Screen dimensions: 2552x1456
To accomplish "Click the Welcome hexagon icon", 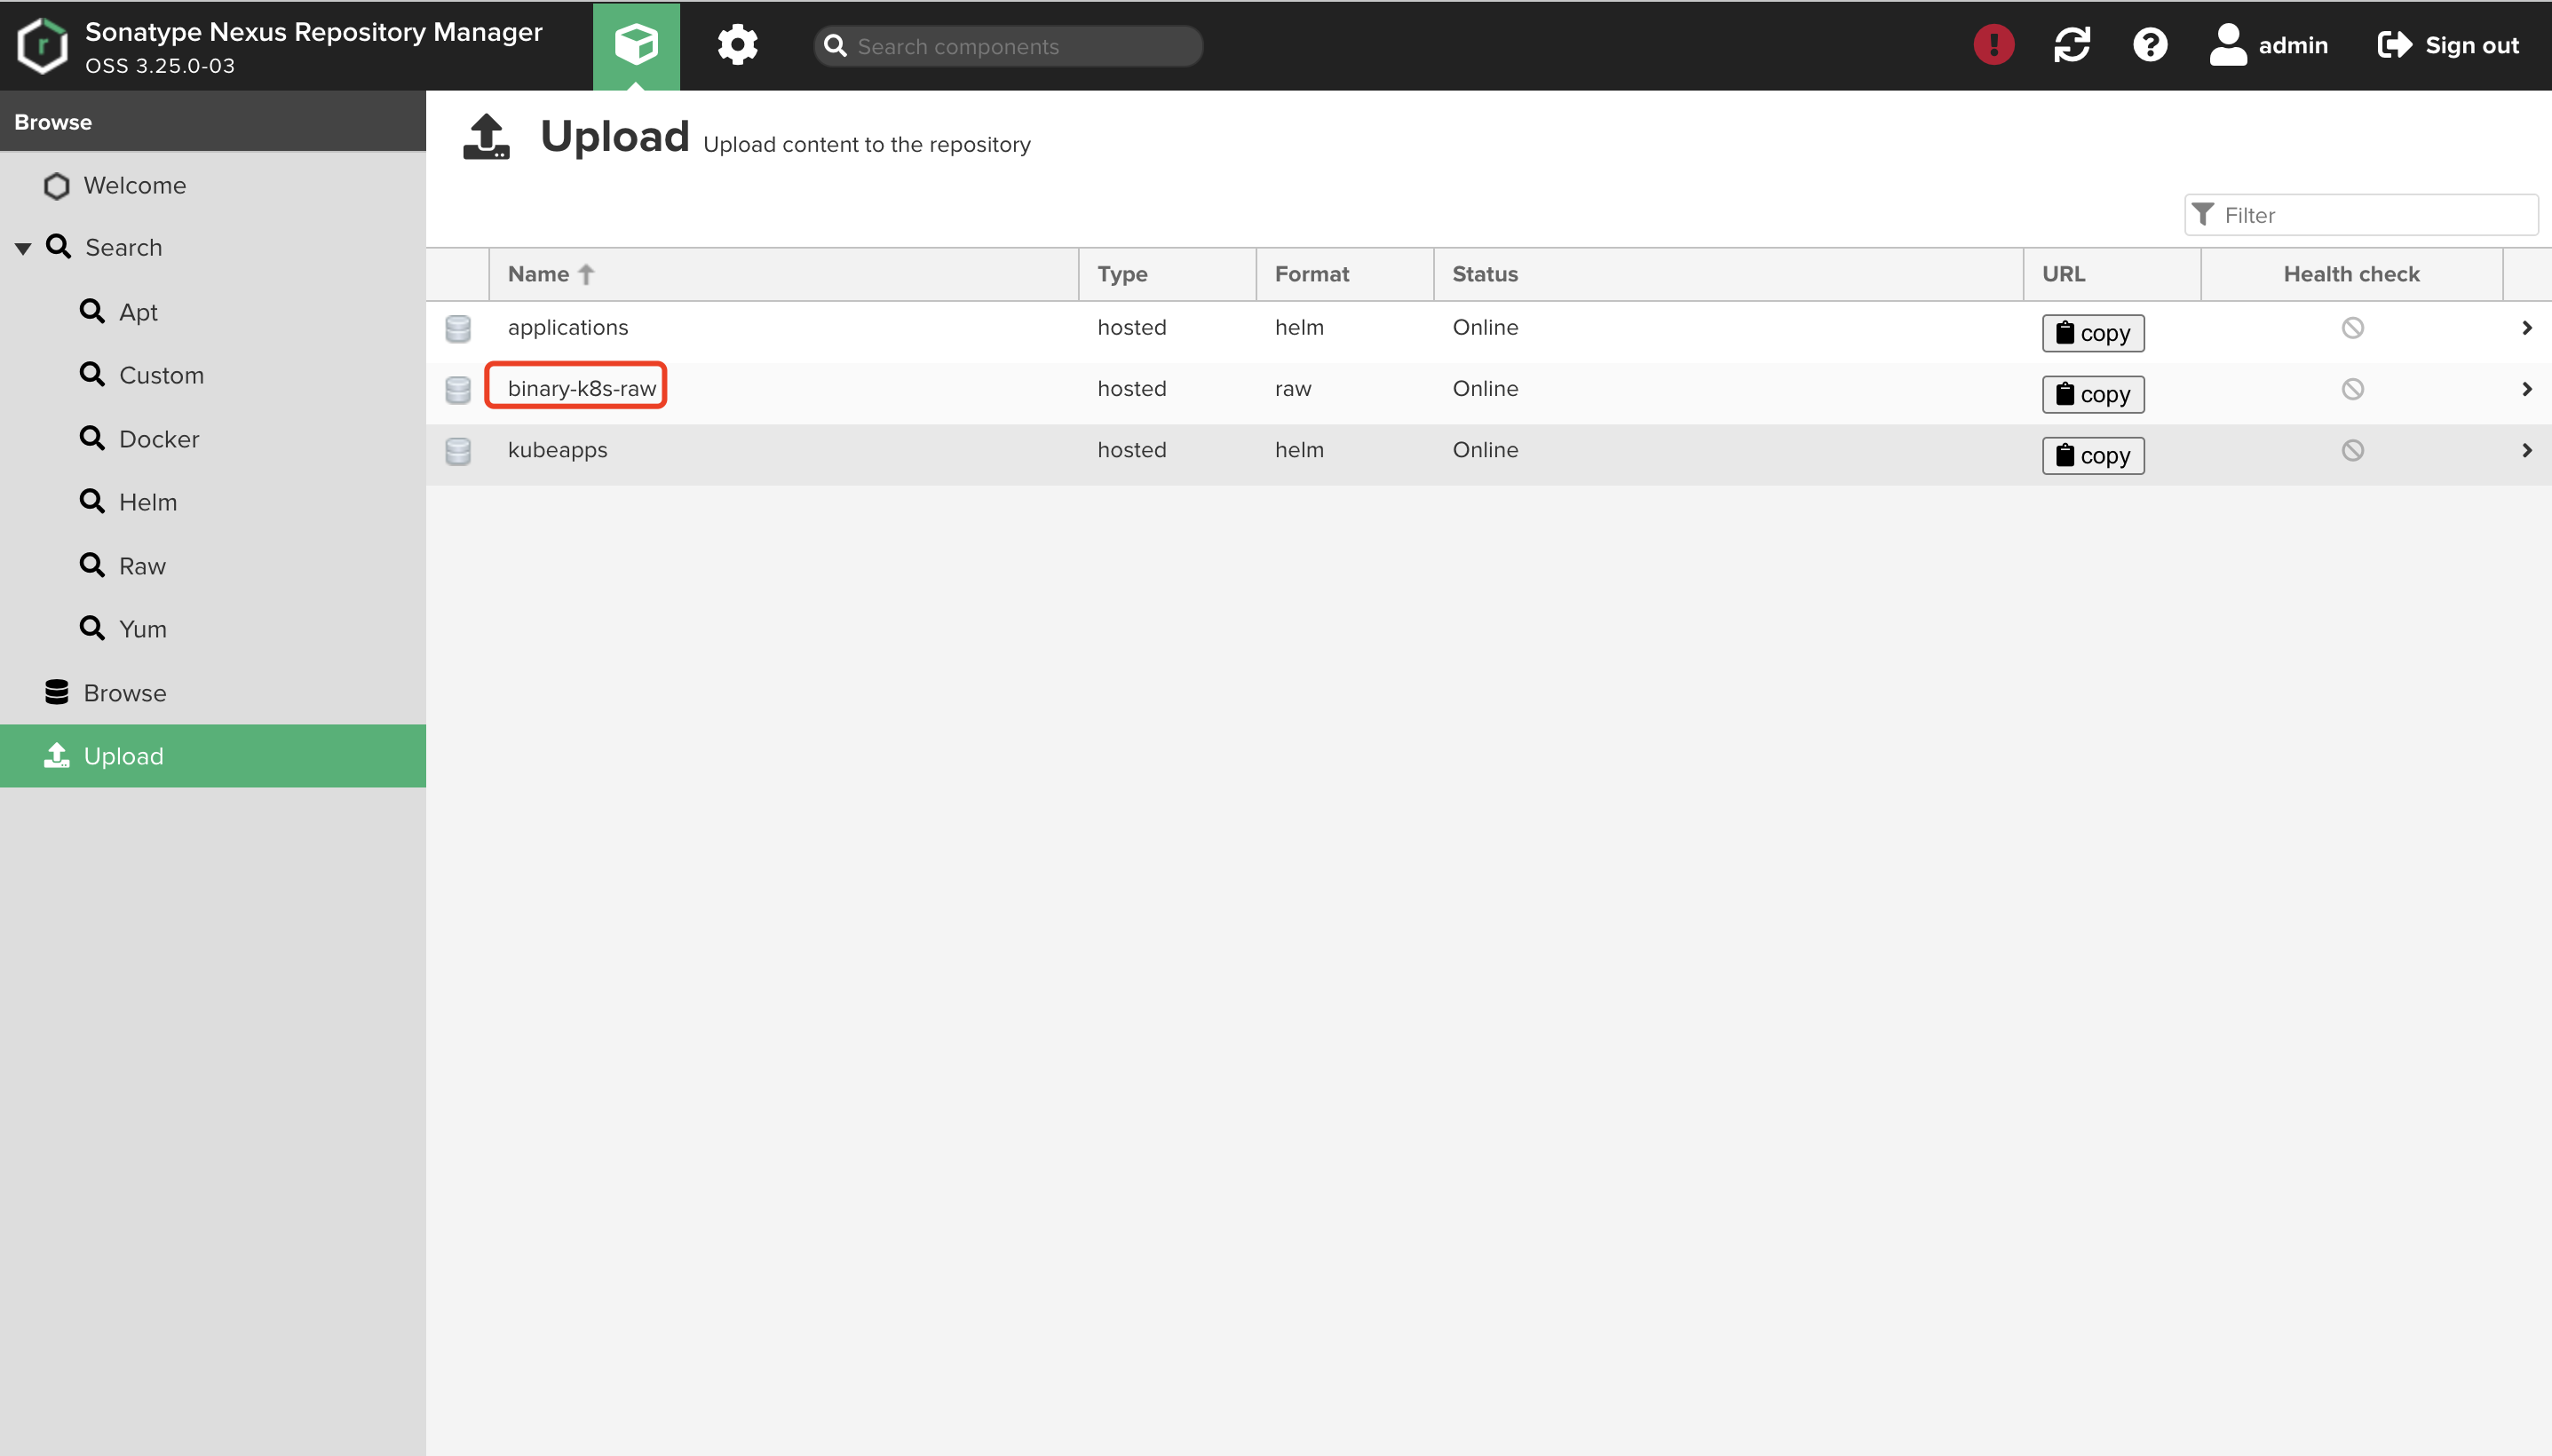I will (x=57, y=186).
